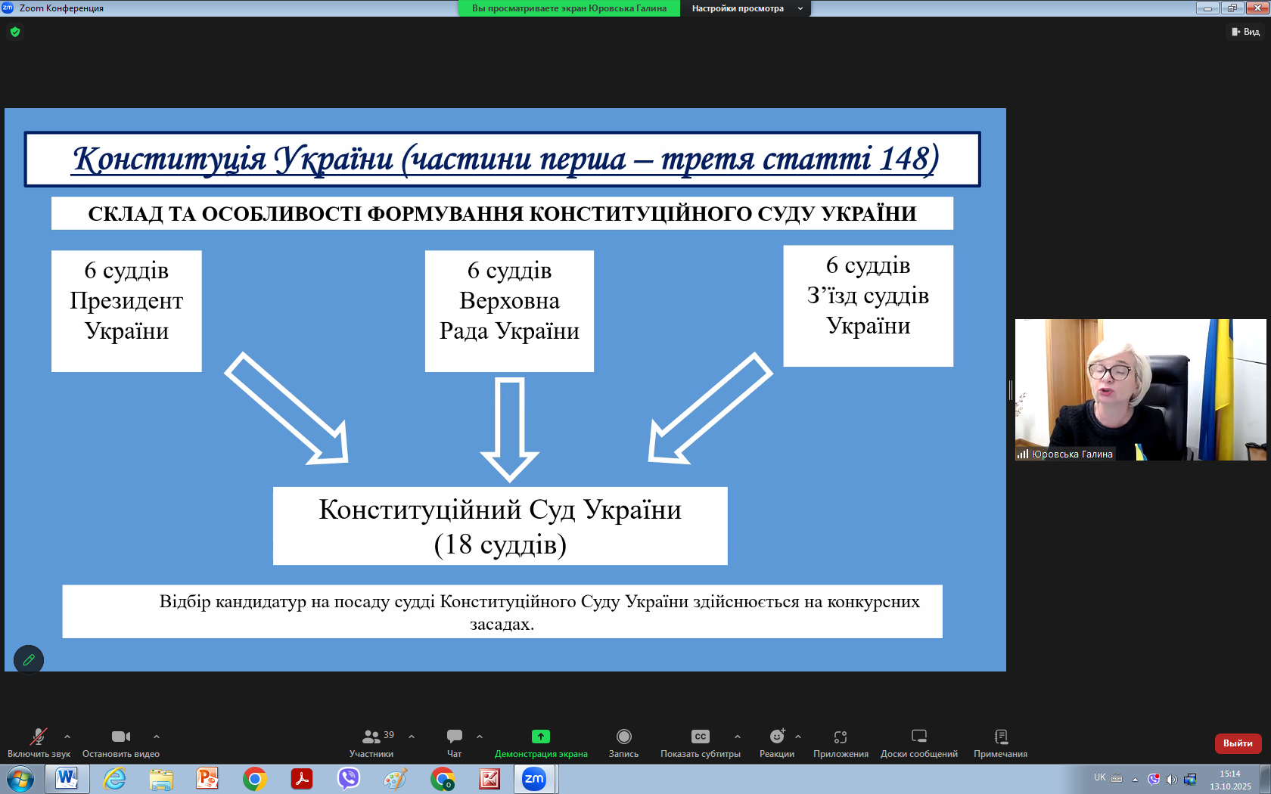
Task: Unmute the microphone
Action: (x=38, y=737)
